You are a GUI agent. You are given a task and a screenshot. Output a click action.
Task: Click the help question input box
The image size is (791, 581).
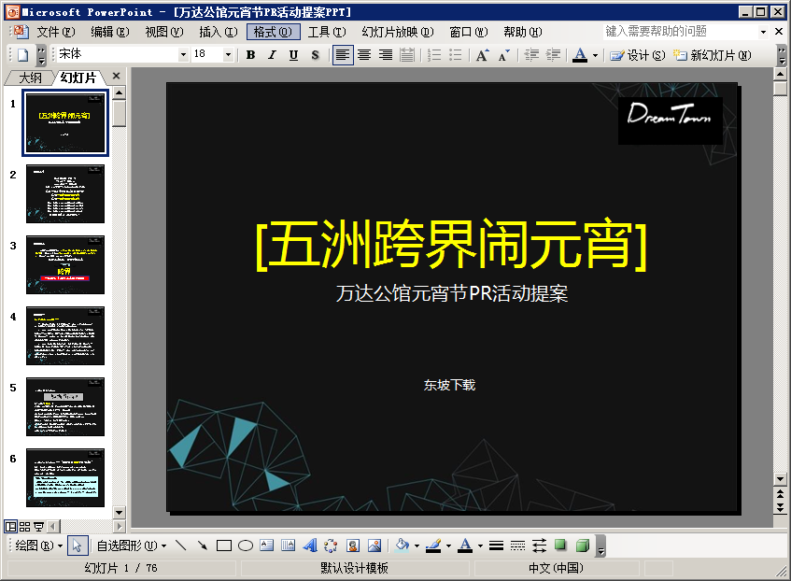click(x=680, y=32)
